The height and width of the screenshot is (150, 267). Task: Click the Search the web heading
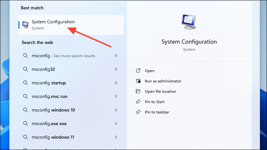37,43
